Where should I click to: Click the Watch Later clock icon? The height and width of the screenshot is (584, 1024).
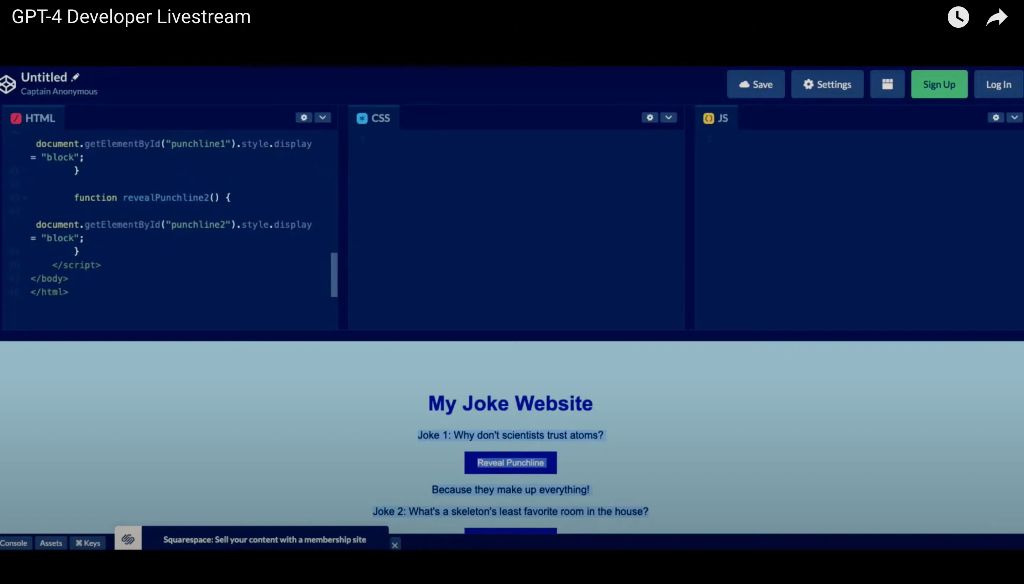(958, 17)
